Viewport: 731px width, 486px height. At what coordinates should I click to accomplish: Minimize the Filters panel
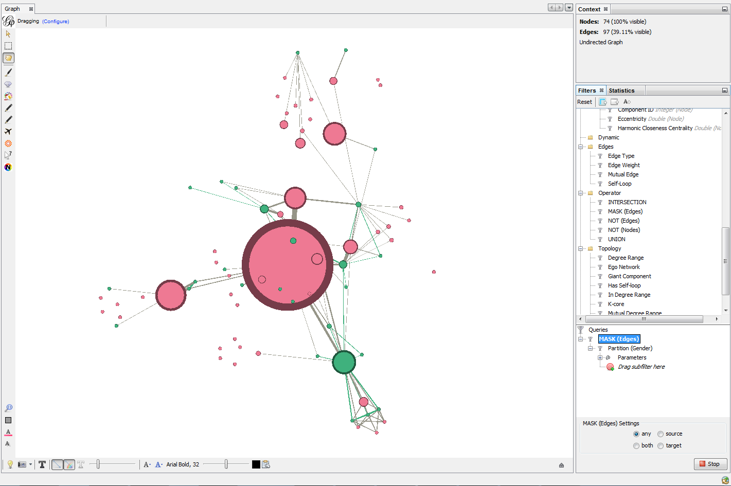[725, 91]
